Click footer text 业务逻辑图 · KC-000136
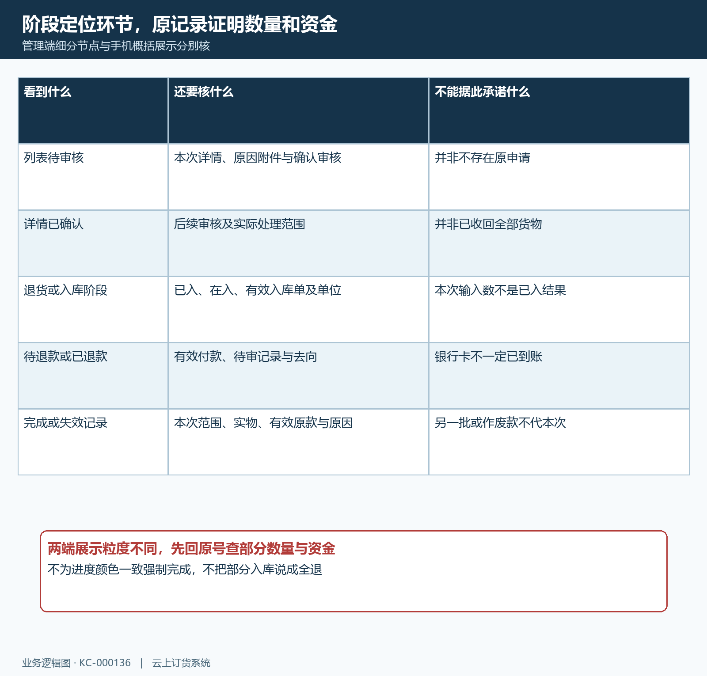707x676 pixels. (76, 663)
